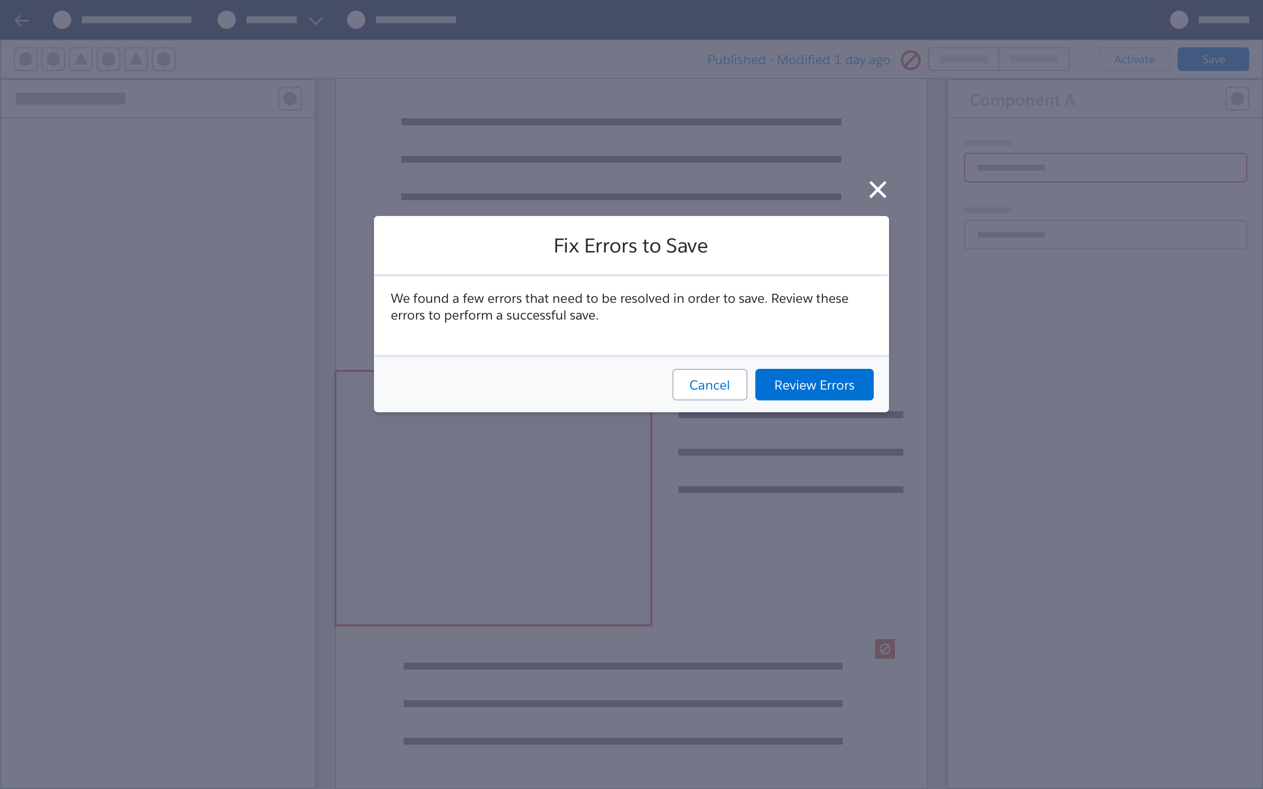Click the red error badge beside modified date

click(911, 60)
